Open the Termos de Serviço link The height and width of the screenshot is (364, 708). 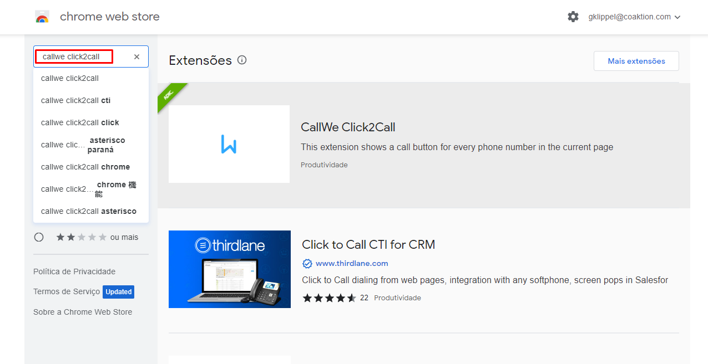pyautogui.click(x=67, y=291)
